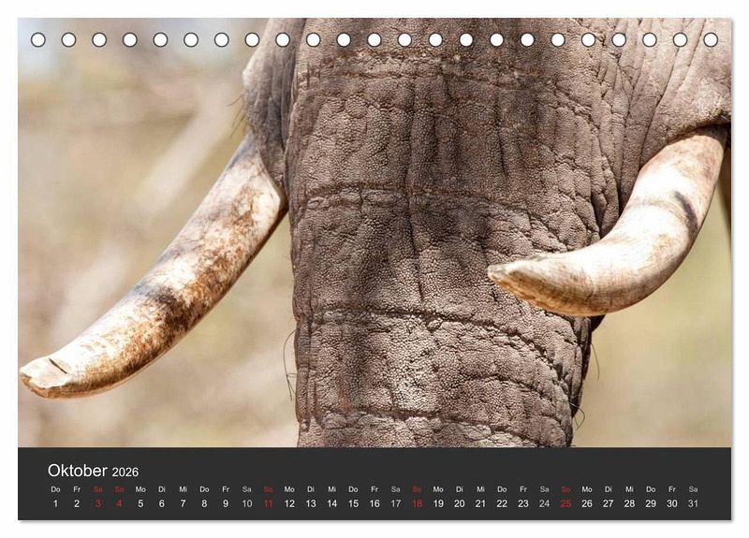Select date 28 on the calendar
The width and height of the screenshot is (749, 538).
[x=629, y=503]
